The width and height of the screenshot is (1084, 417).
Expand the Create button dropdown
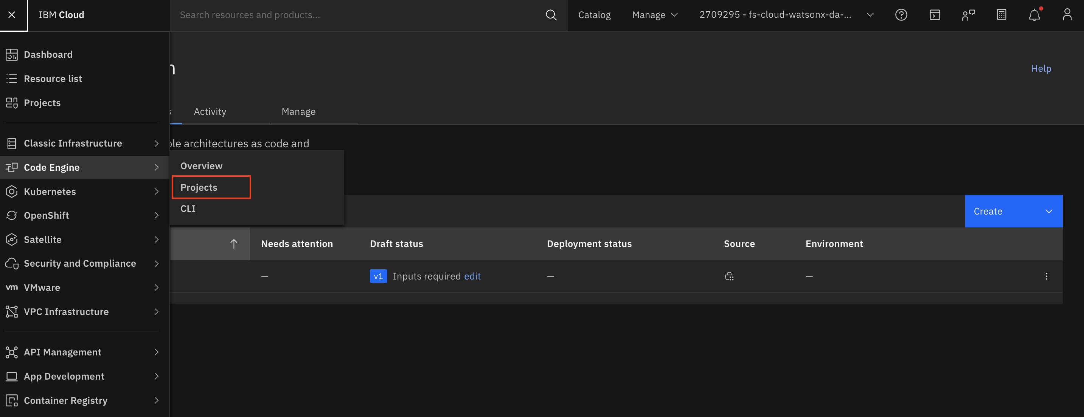click(1049, 212)
